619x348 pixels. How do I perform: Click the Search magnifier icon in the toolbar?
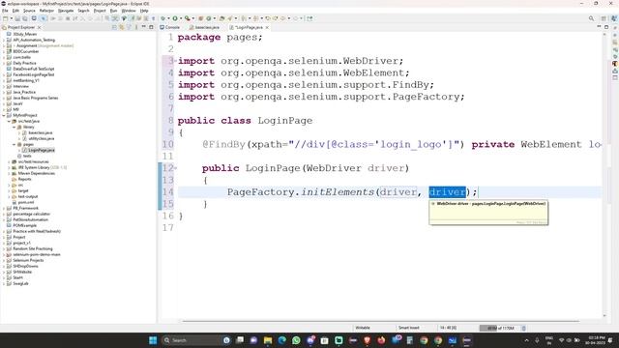tap(591, 18)
